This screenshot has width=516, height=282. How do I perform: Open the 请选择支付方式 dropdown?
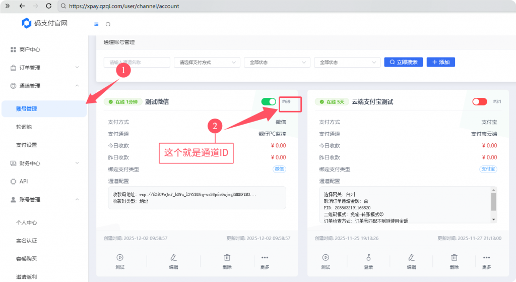click(x=207, y=62)
